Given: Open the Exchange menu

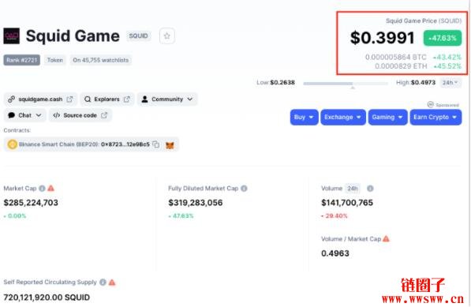Looking at the screenshot, I should point(343,117).
